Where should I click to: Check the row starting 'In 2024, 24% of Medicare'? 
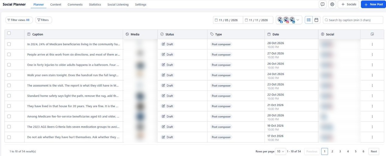[x=9, y=44]
